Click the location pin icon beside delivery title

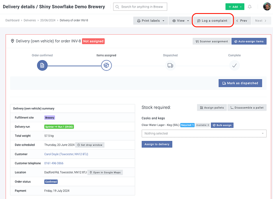[12, 41]
